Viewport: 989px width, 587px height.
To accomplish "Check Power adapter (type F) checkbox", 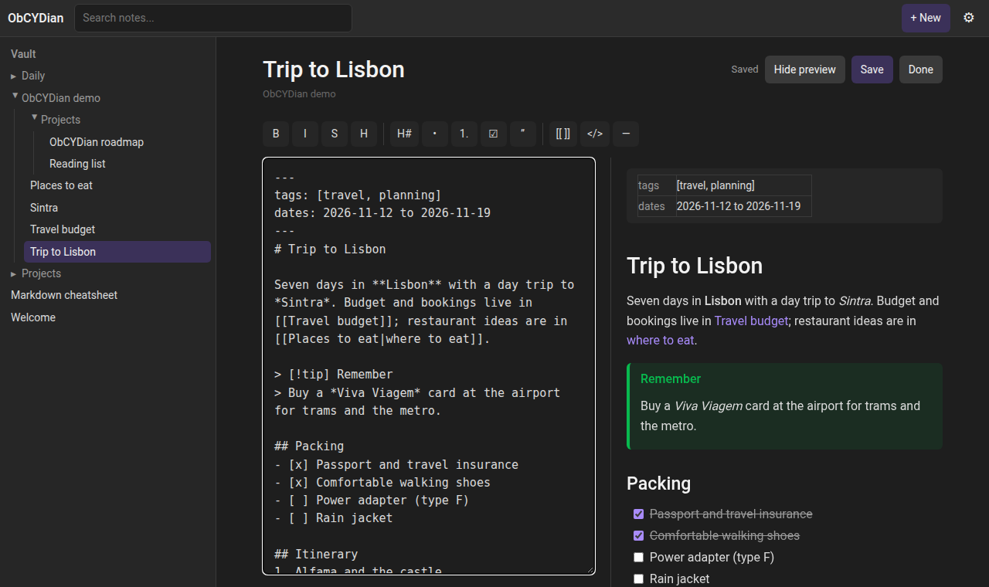I will 638,557.
